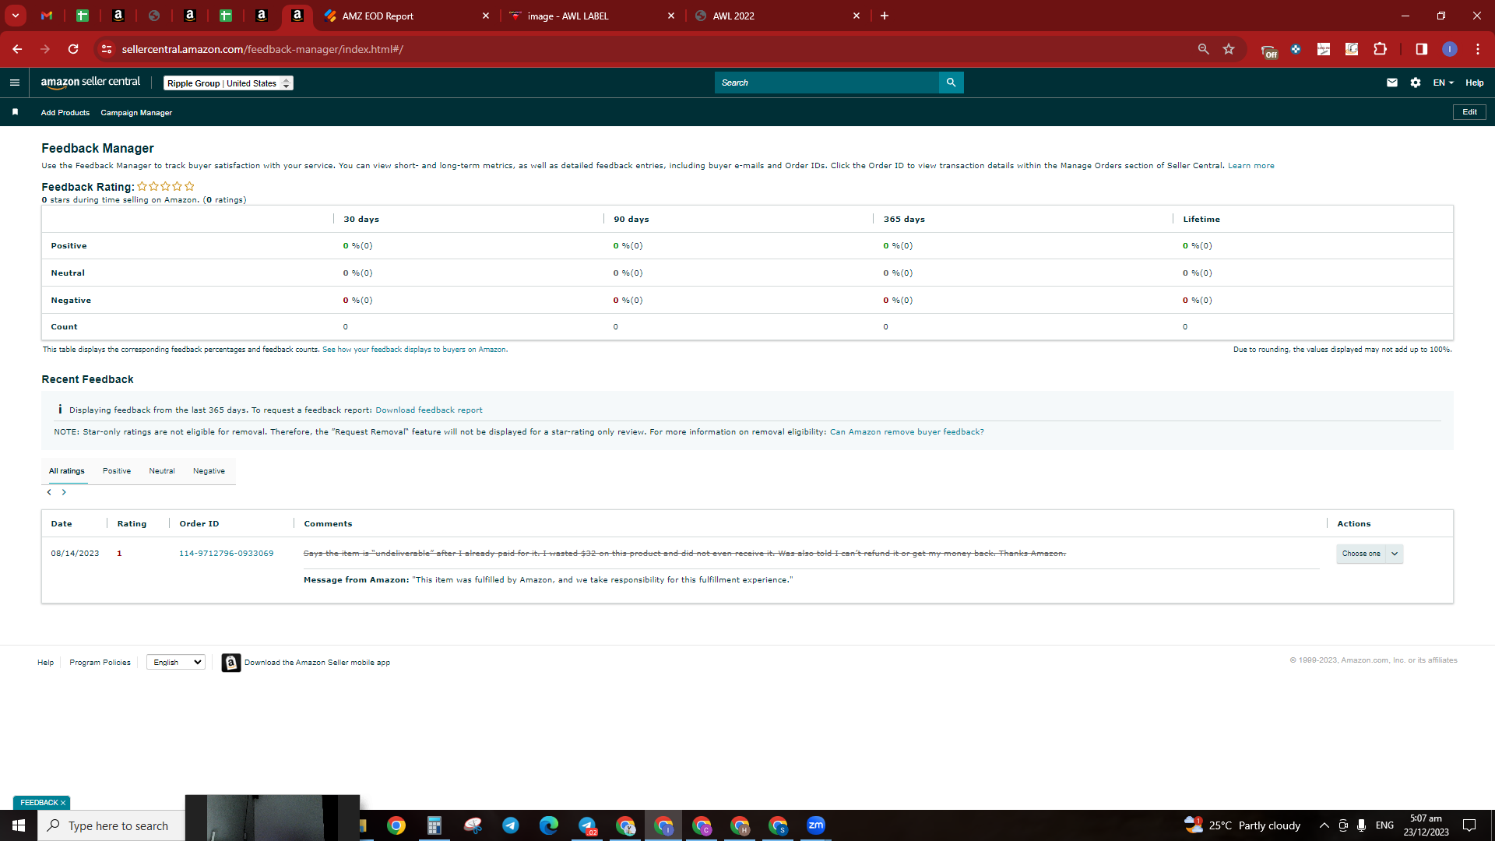Click the Seller Central search magnifier button
The image size is (1495, 841).
tap(951, 83)
